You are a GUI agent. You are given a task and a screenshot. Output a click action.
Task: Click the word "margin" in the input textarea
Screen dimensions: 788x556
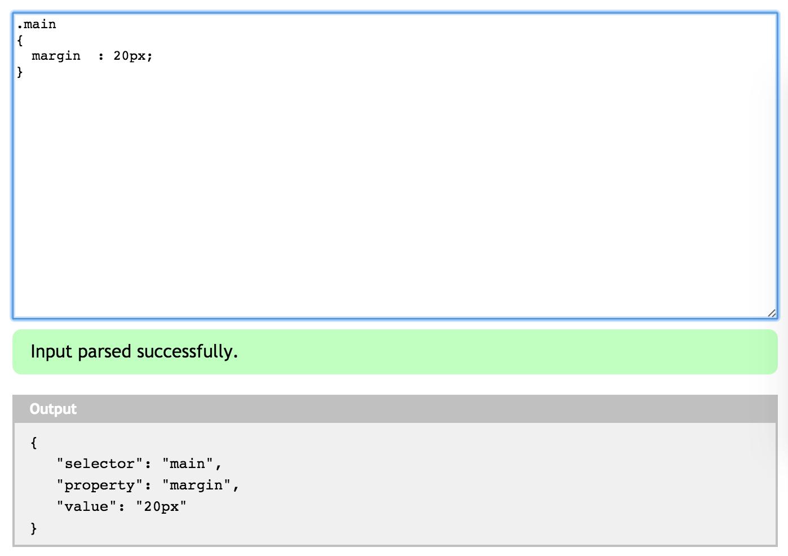tap(56, 56)
